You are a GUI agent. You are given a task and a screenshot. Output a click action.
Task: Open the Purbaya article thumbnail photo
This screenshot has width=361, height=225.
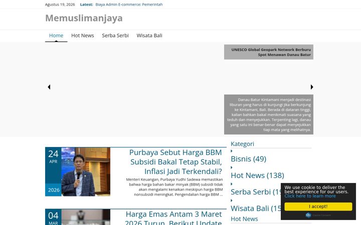[86, 171]
